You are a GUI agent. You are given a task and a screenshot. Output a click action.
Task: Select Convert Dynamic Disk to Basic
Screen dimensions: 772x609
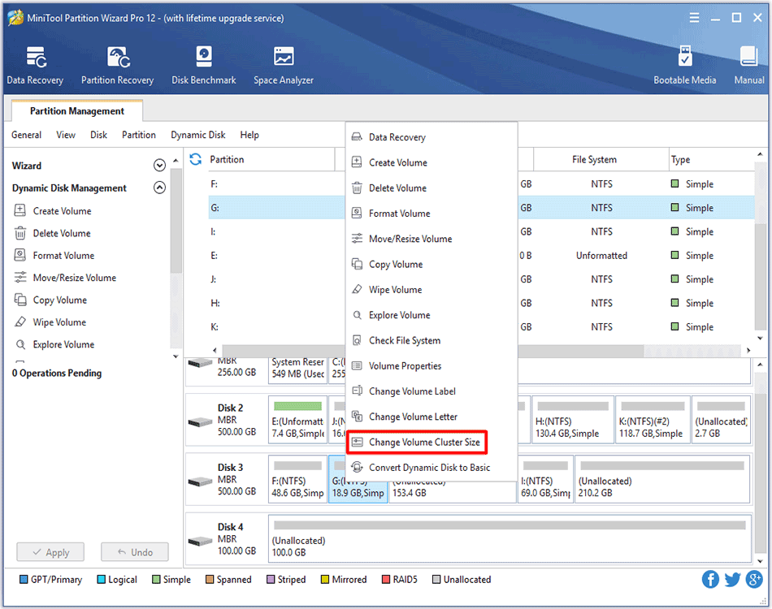(429, 468)
